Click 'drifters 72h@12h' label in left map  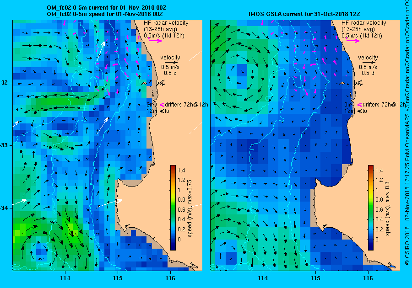click(x=187, y=105)
